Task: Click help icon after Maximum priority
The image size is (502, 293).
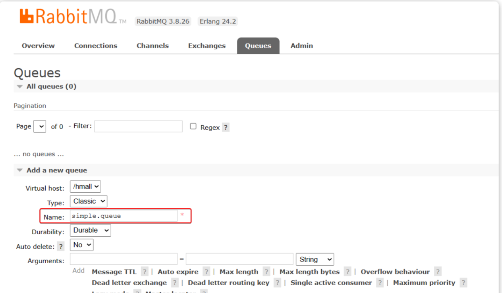Action: 463,283
